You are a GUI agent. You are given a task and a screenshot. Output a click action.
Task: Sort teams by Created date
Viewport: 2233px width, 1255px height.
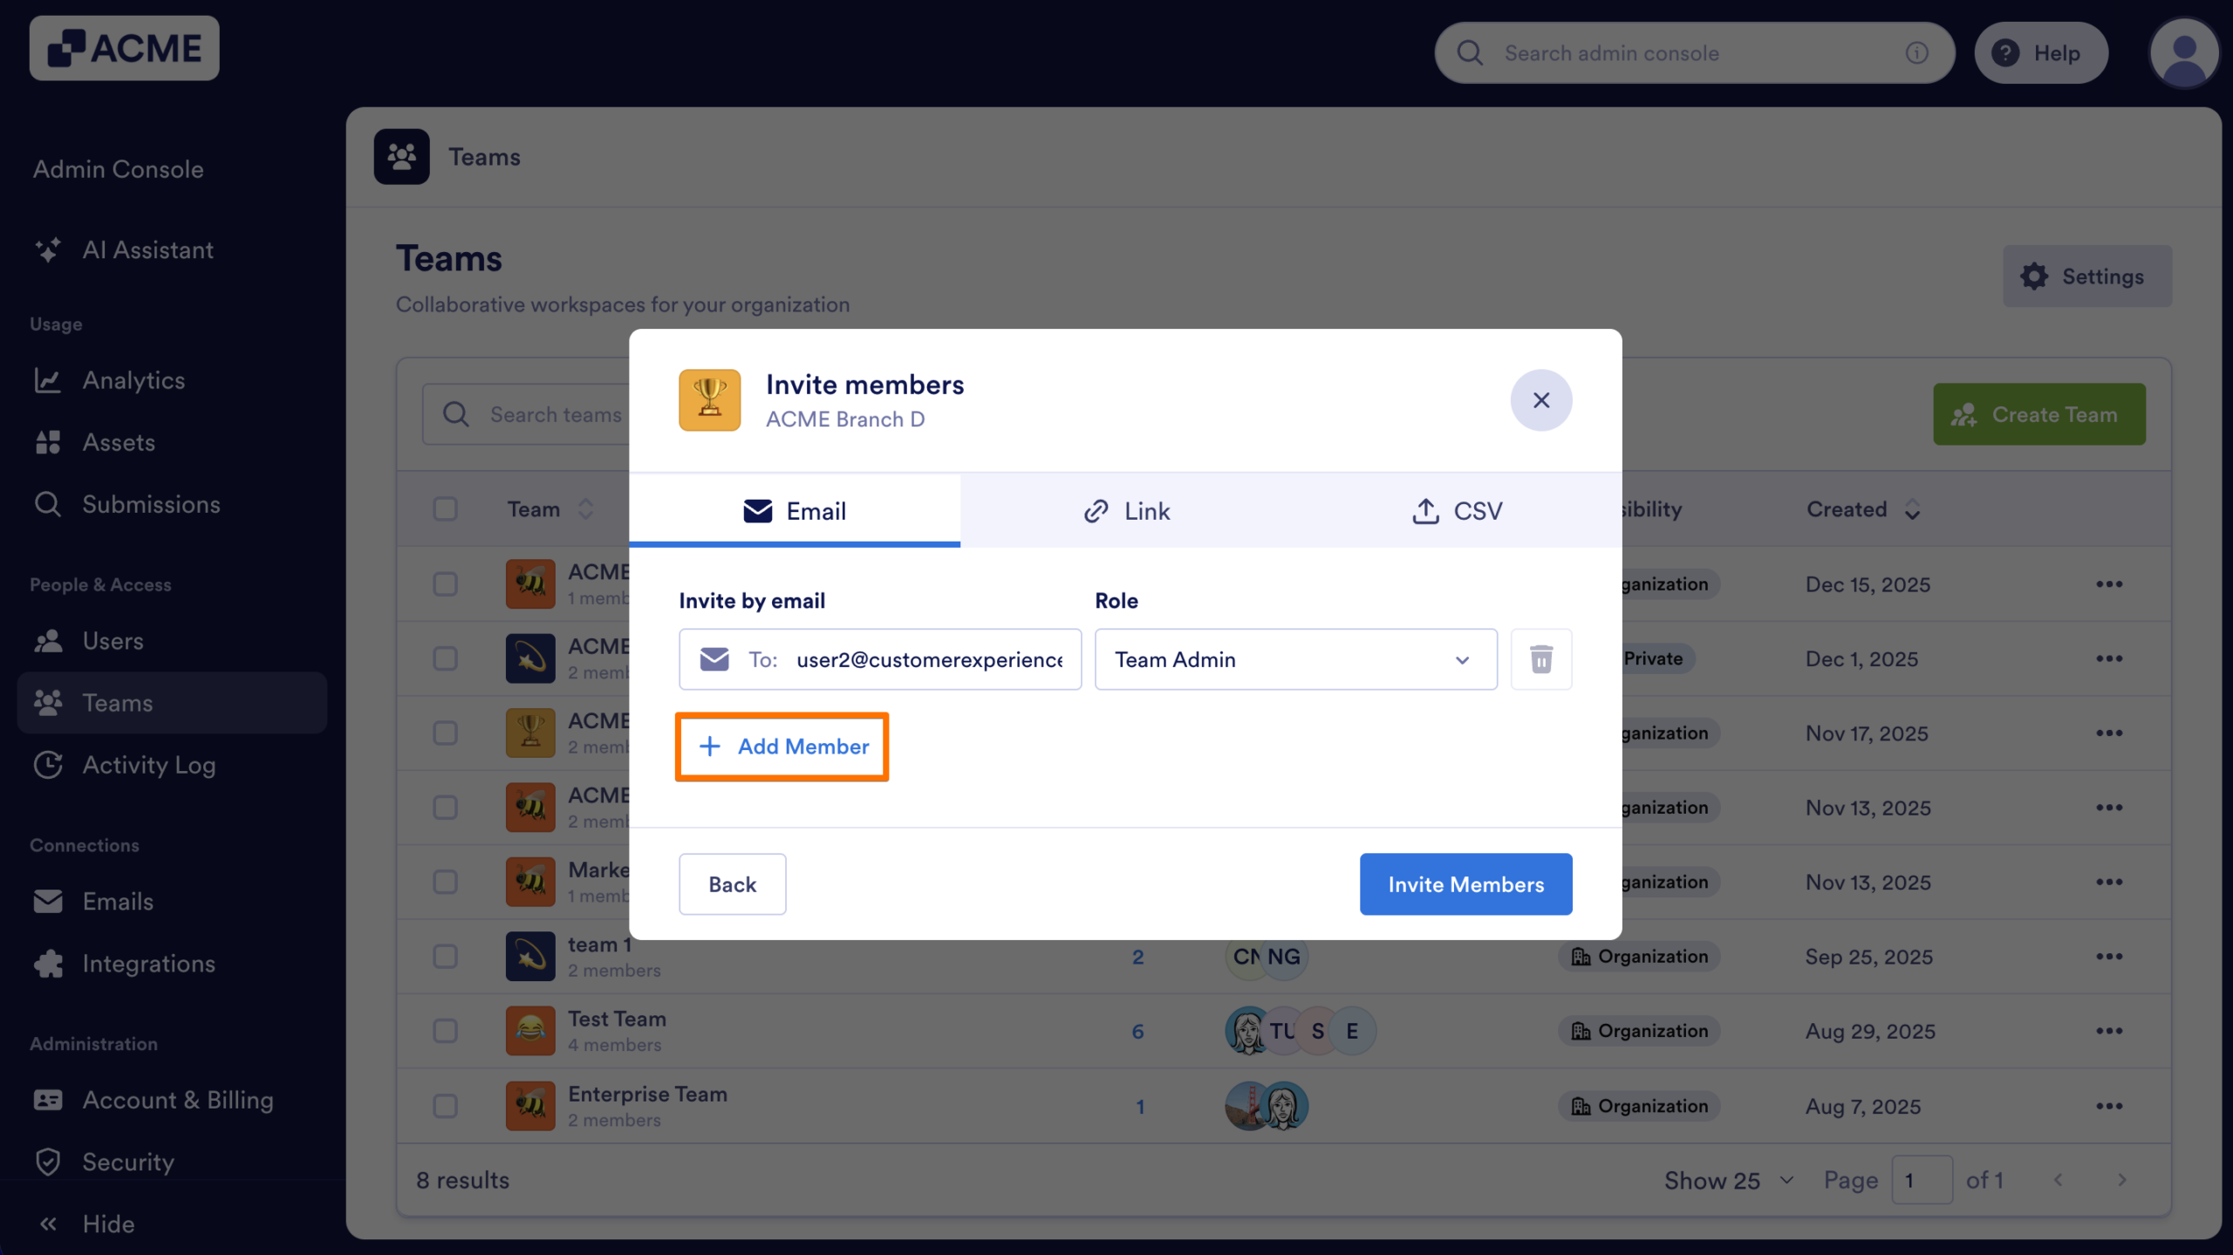[1862, 509]
